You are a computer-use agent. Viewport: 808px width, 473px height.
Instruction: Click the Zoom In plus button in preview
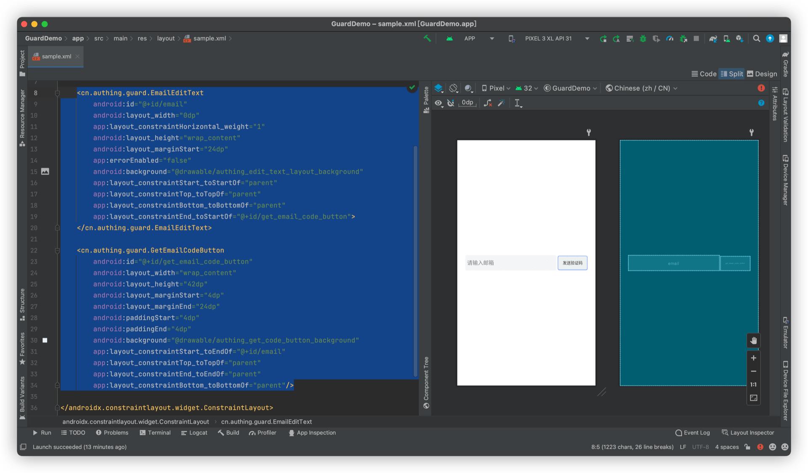(x=753, y=358)
